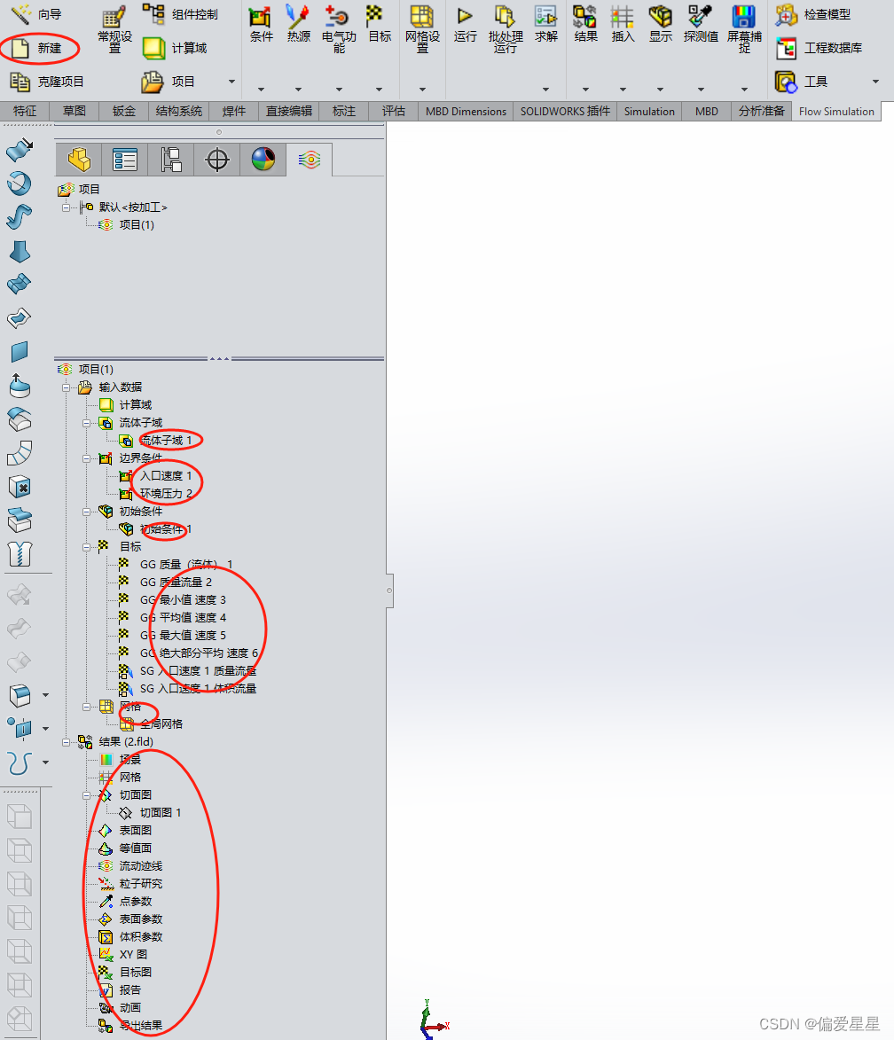Collapse the 输入数据 tree node
This screenshot has height=1040, width=894.
pos(66,387)
